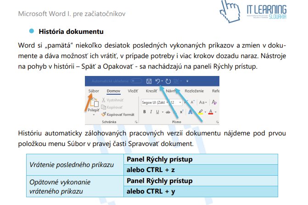Apply Italic with the I icon

pos(150,112)
